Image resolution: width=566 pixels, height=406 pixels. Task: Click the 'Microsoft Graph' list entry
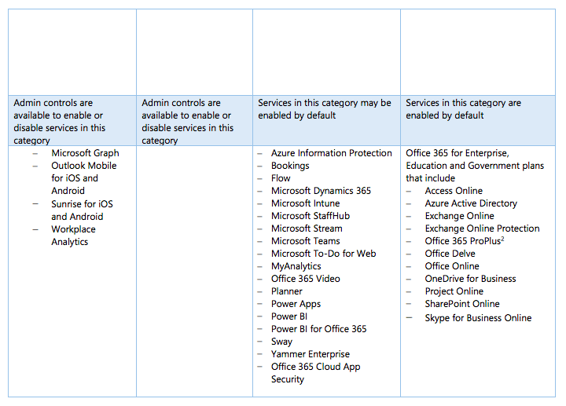pyautogui.click(x=85, y=153)
